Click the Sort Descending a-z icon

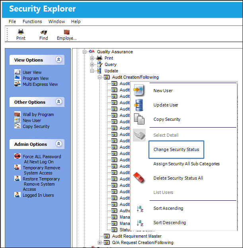[140, 223]
